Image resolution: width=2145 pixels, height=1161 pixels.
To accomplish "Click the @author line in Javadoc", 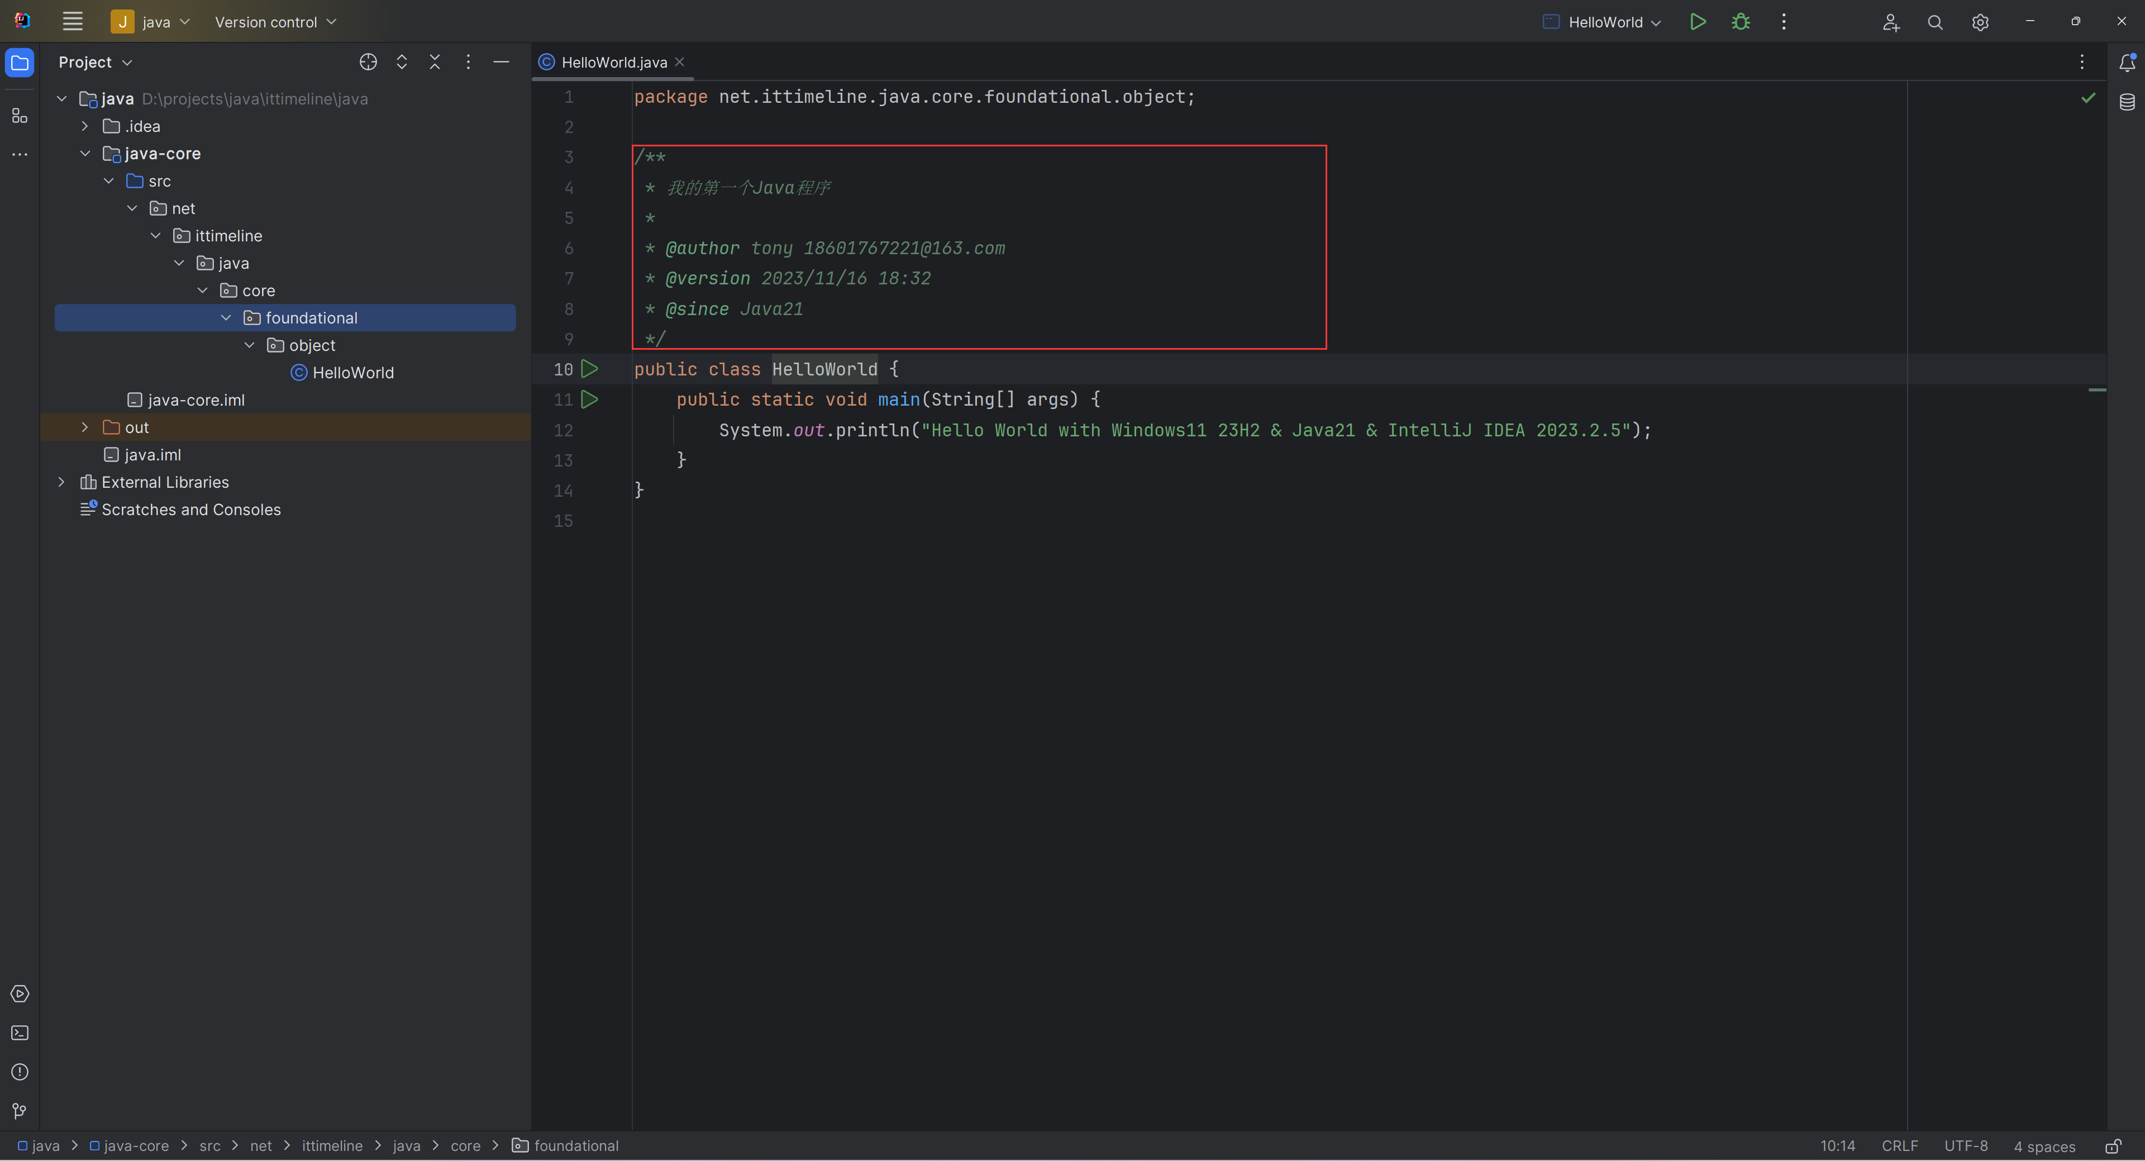I will click(825, 249).
